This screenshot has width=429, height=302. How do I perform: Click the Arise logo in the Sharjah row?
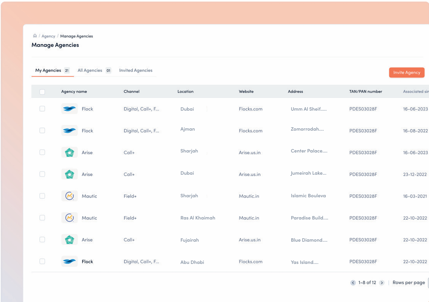(x=70, y=152)
